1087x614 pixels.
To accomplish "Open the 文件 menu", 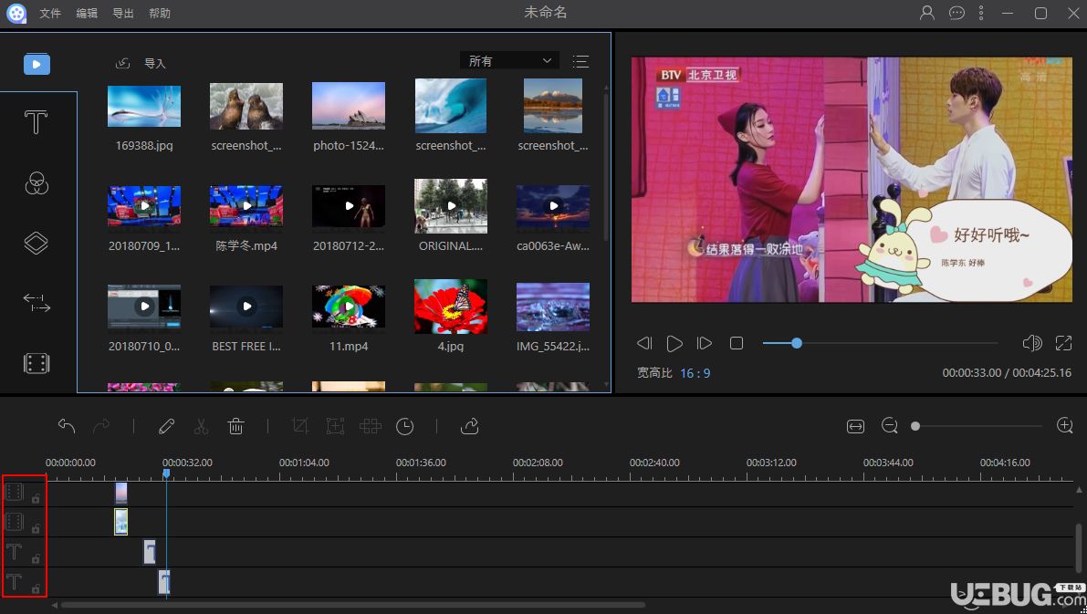I will 50,13.
